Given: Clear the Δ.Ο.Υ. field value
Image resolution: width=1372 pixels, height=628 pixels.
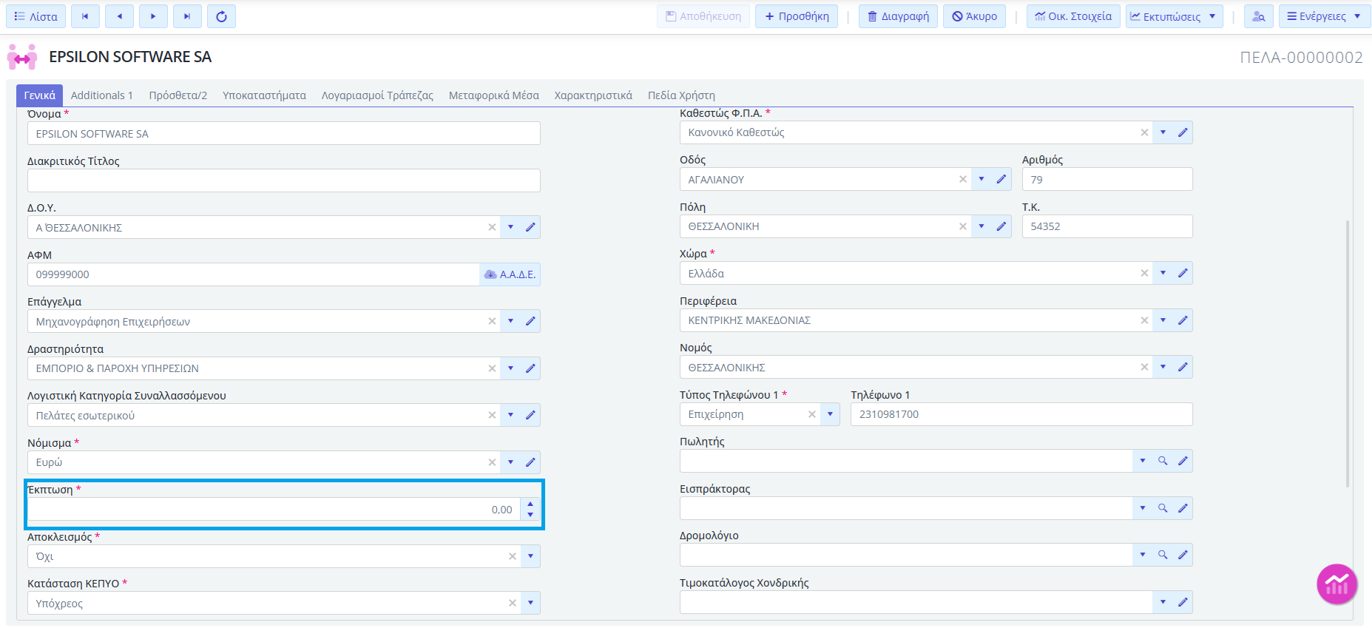Looking at the screenshot, I should (x=492, y=227).
